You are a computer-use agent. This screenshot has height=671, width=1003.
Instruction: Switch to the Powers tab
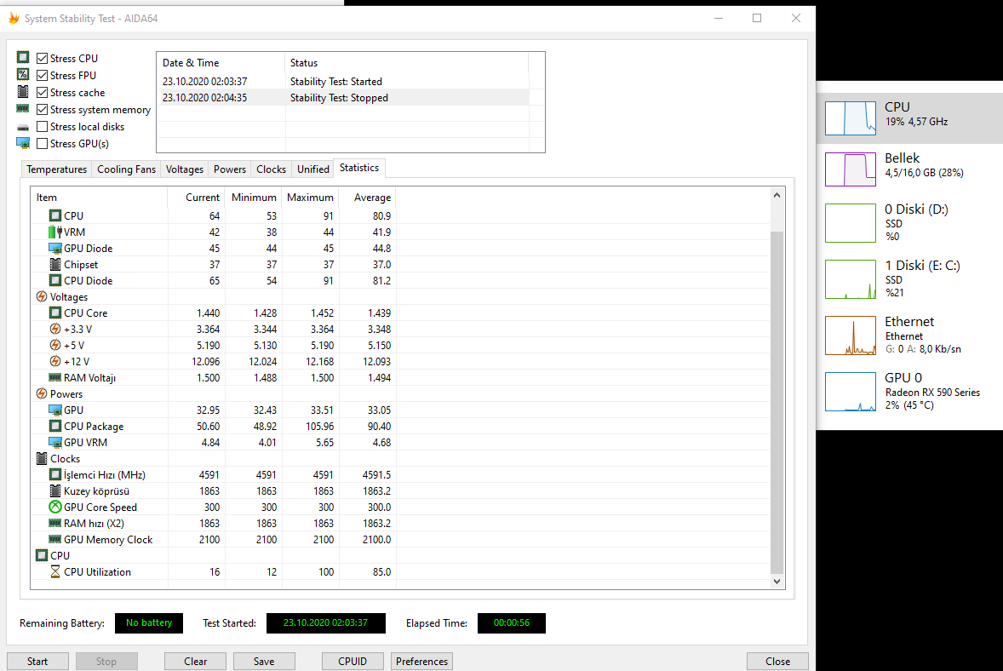pyautogui.click(x=230, y=169)
